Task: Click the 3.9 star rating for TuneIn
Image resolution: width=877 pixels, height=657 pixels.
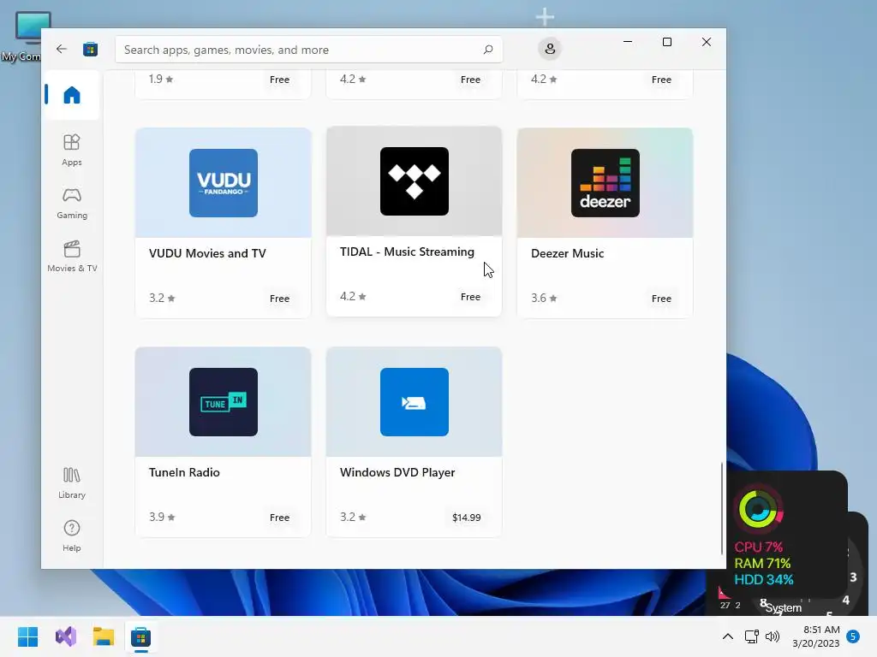Action: 162,517
